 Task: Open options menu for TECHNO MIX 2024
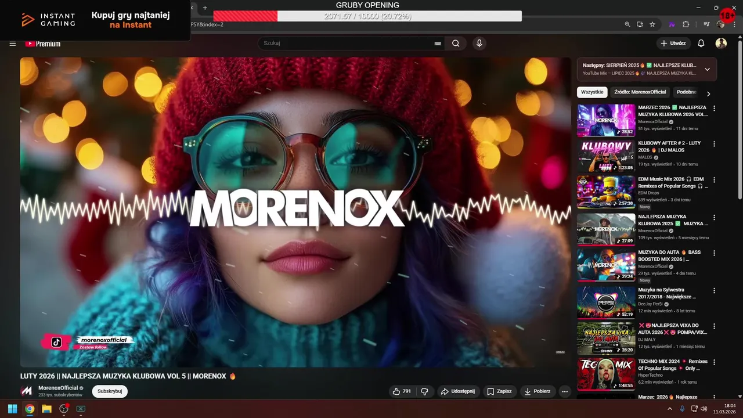coord(714,362)
